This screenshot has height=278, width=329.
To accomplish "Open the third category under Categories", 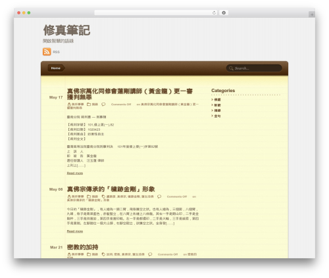I will 217,110.
